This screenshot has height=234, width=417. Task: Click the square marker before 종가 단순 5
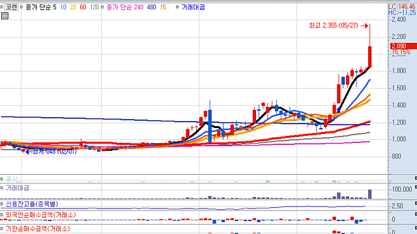pyautogui.click(x=22, y=7)
